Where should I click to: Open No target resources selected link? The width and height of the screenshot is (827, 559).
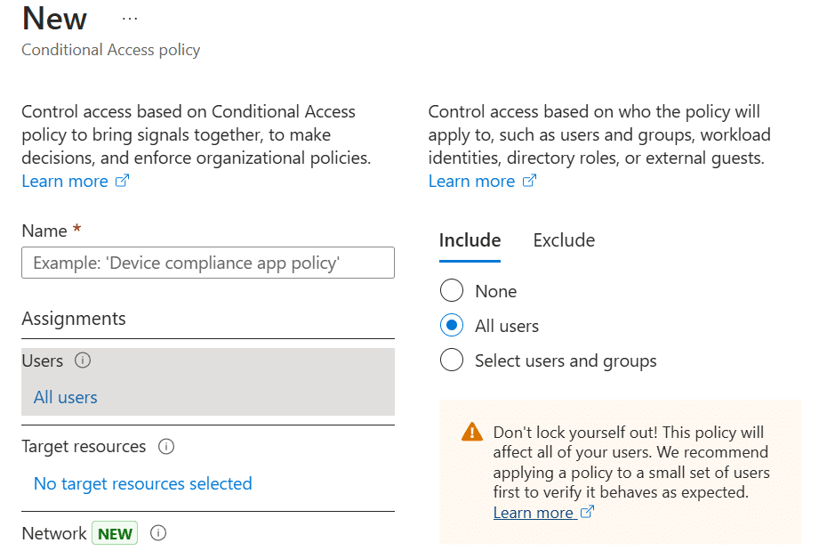coord(143,483)
